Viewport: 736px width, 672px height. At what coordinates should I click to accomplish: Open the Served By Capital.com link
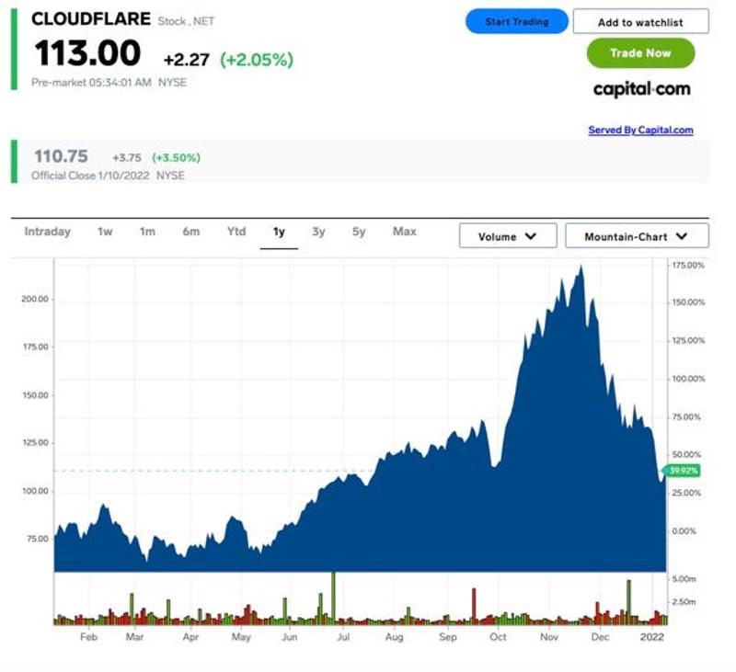point(640,130)
